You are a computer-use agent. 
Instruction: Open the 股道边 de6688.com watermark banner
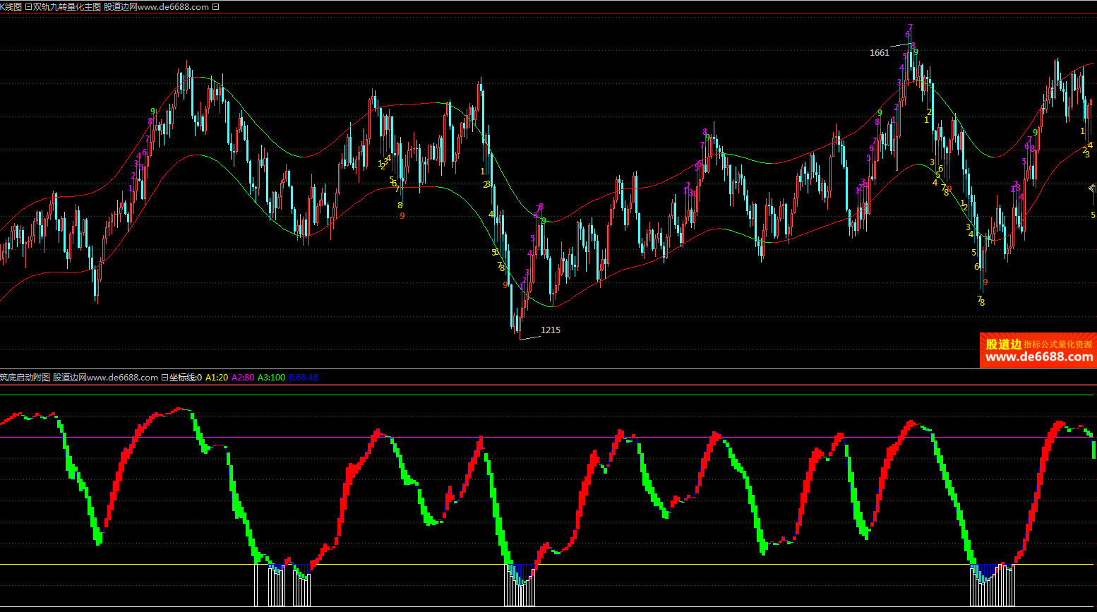1038,351
